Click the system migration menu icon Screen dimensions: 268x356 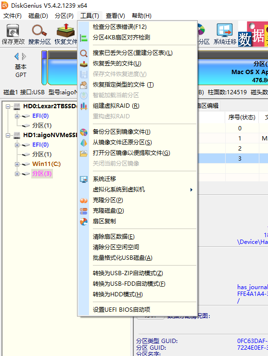(84, 179)
